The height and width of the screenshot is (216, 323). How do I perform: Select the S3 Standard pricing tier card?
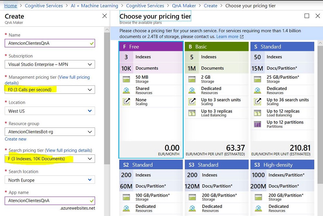pyautogui.click(x=217, y=188)
